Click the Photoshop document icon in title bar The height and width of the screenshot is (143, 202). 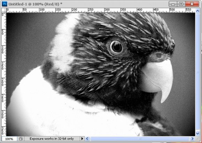(x=5, y=4)
